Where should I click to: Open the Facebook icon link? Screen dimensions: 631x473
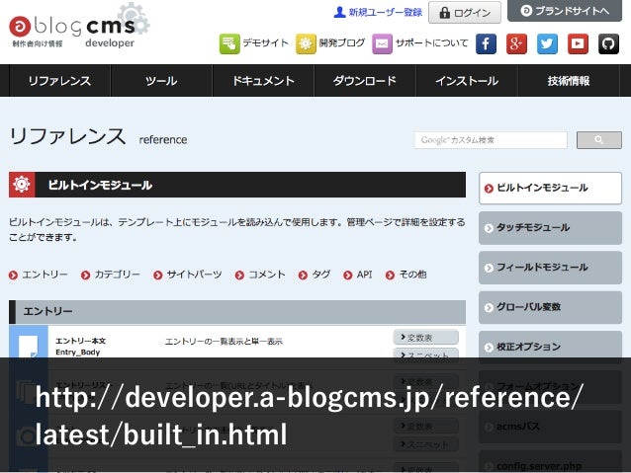coord(486,43)
